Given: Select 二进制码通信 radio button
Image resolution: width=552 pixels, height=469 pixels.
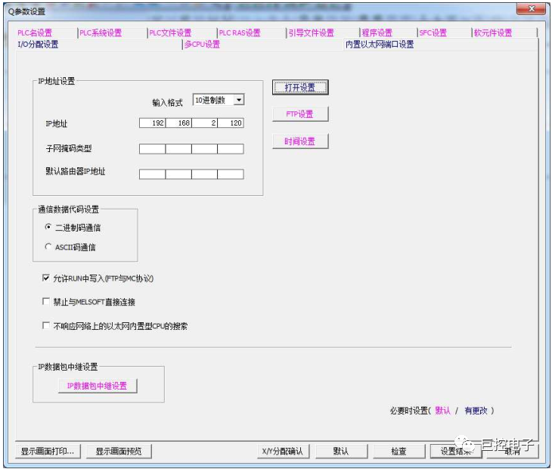Looking at the screenshot, I should coord(49,227).
